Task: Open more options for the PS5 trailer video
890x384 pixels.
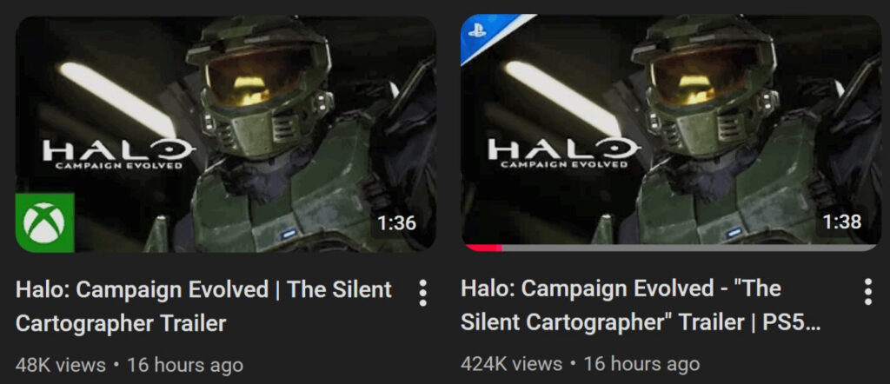Action: coord(868,292)
